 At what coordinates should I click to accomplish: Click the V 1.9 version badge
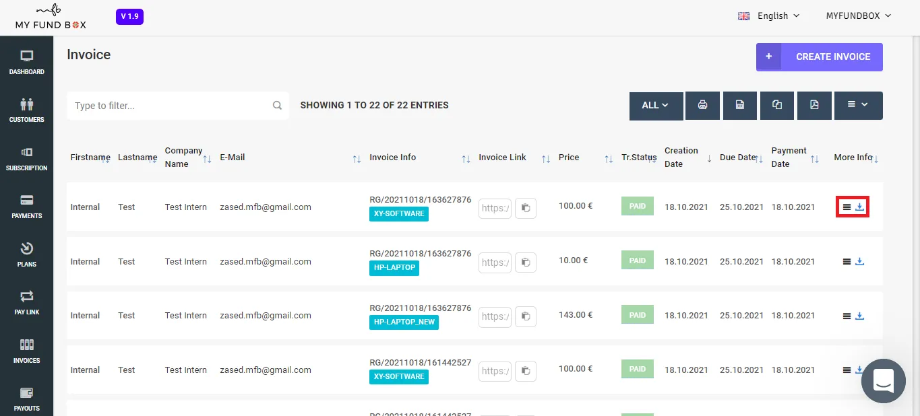click(x=129, y=16)
